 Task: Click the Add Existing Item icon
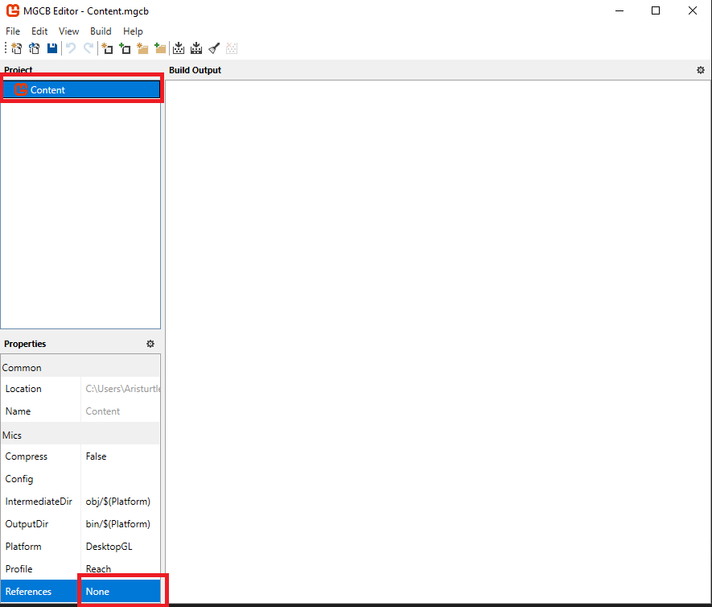coord(125,48)
